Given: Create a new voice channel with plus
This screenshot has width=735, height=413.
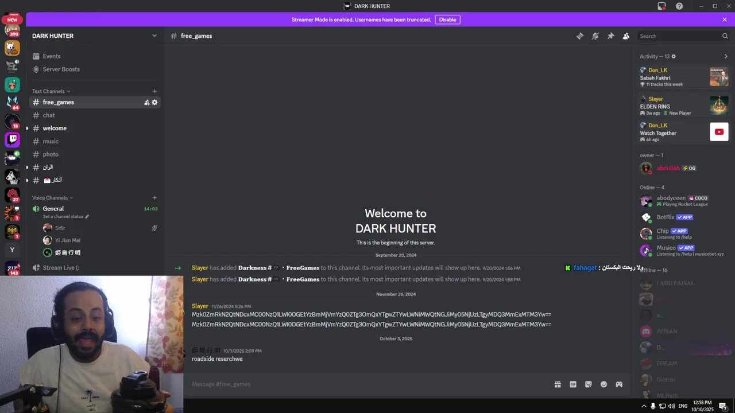Looking at the screenshot, I should [154, 198].
